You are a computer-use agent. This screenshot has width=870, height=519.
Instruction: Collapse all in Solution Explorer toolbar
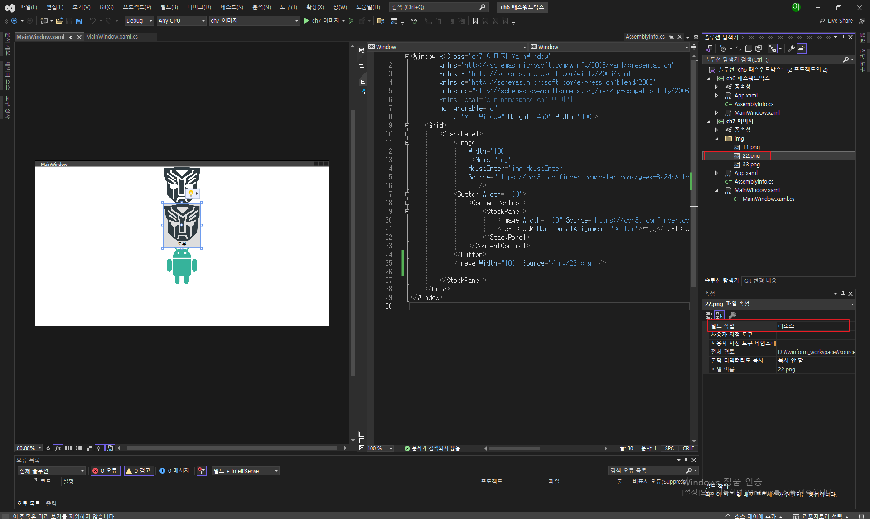tap(749, 49)
